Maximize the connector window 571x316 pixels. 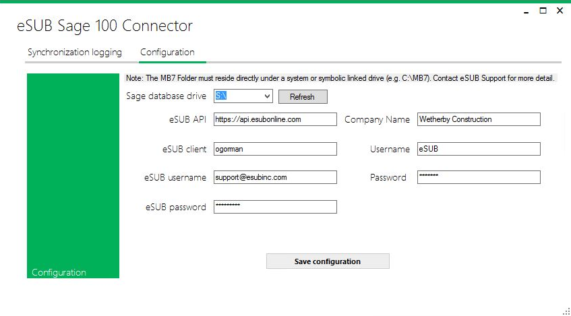pyautogui.click(x=543, y=11)
